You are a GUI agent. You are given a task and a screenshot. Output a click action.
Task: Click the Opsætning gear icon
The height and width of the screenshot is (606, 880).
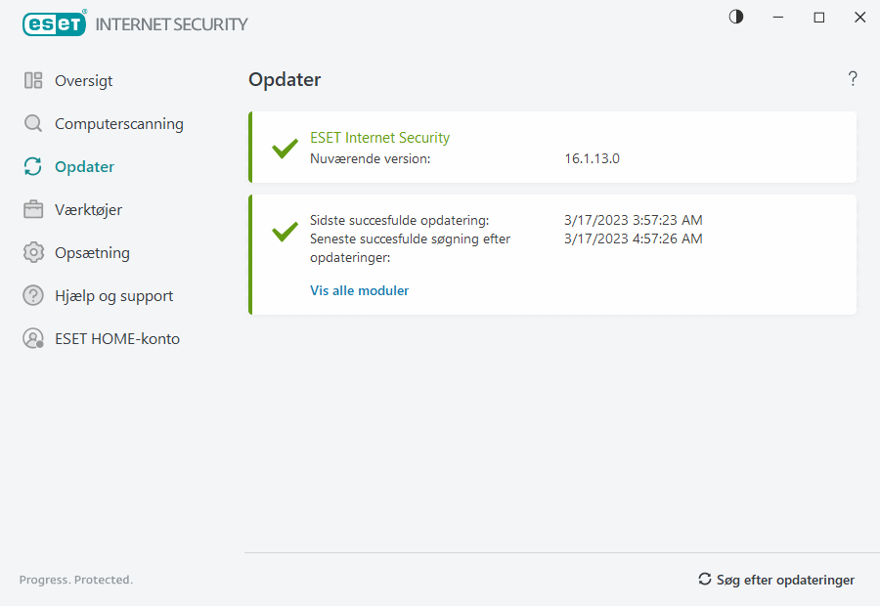click(x=33, y=253)
